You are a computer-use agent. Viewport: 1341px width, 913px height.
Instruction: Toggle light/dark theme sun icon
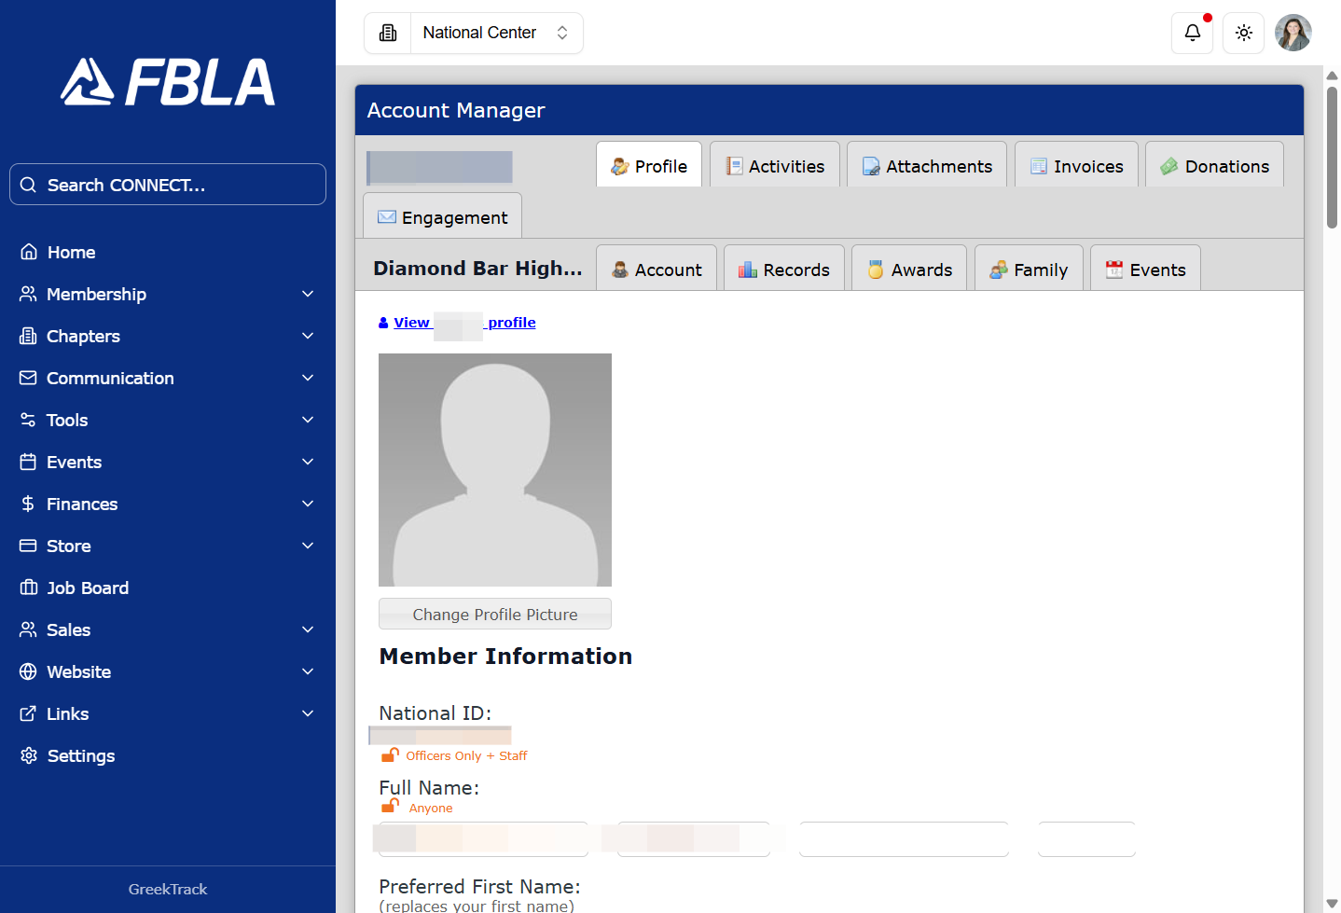pyautogui.click(x=1244, y=33)
